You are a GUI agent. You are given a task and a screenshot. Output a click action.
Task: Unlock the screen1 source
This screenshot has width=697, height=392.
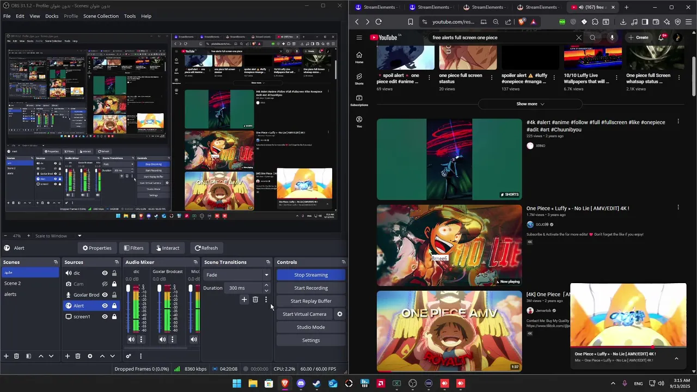click(x=114, y=316)
